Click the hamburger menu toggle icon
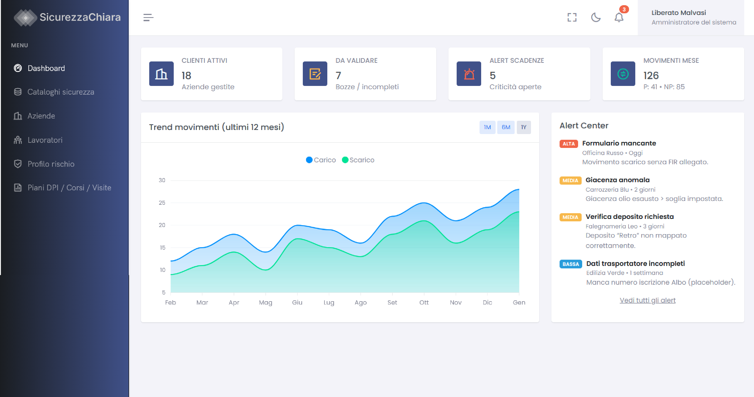 pyautogui.click(x=148, y=18)
